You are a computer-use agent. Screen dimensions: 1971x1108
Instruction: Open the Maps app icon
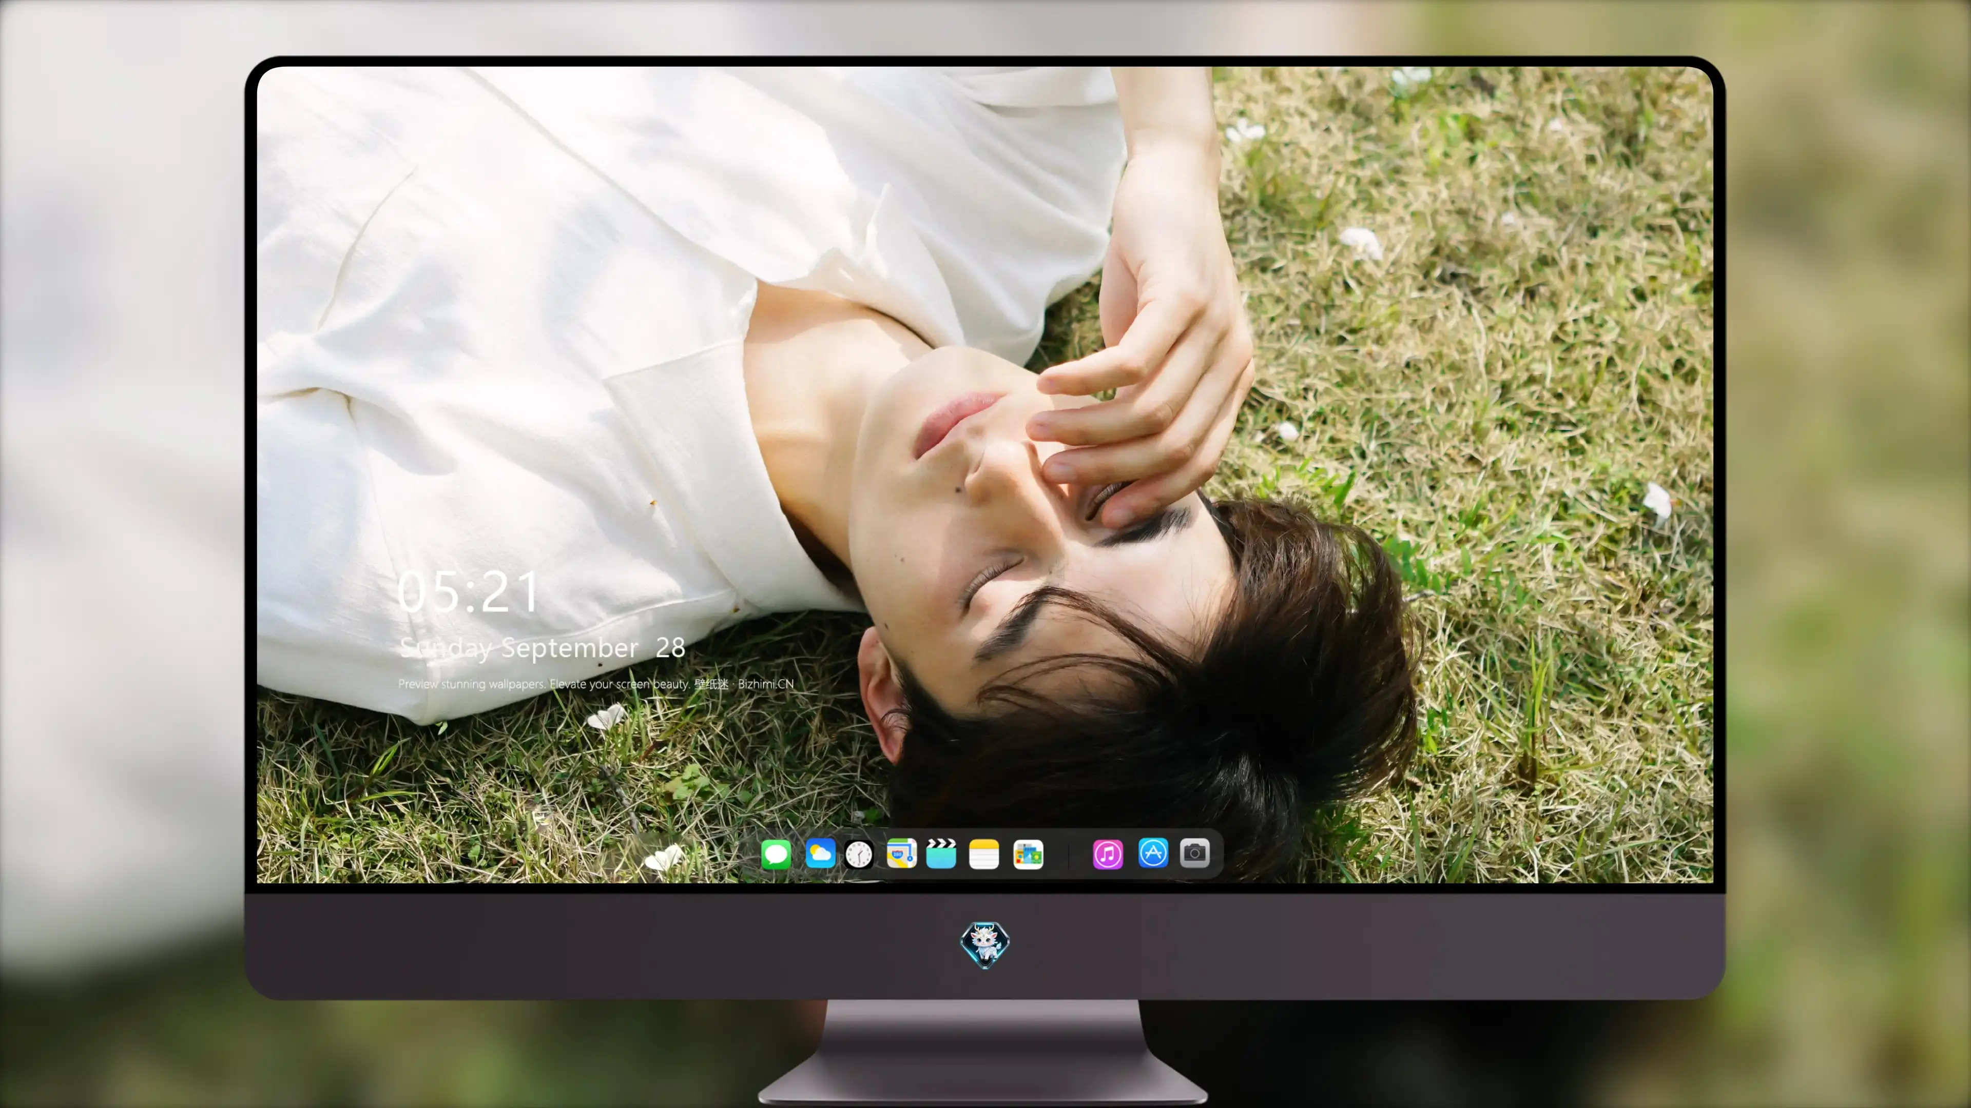[901, 854]
